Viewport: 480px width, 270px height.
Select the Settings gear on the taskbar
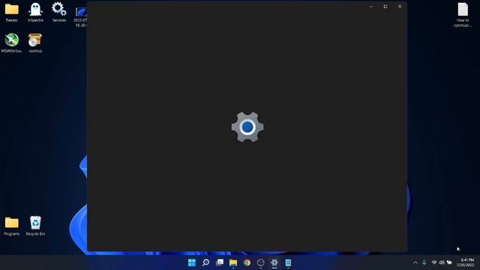[x=274, y=262]
